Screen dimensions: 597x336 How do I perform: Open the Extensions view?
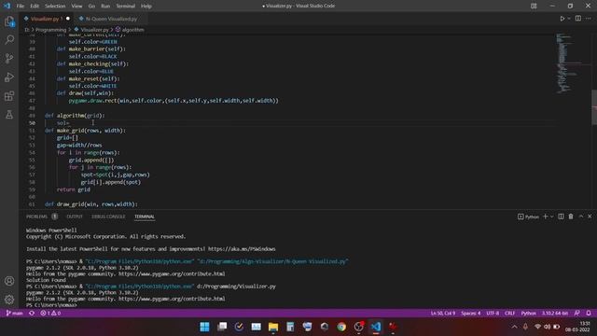point(9,95)
